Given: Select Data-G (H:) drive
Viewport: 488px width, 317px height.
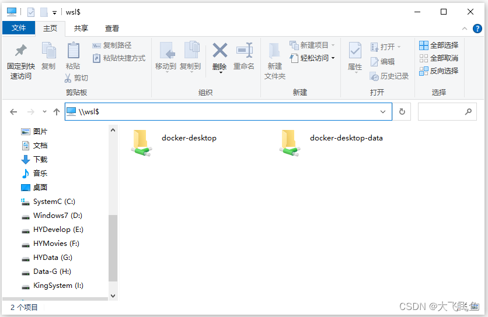Looking at the screenshot, I should tap(46, 272).
